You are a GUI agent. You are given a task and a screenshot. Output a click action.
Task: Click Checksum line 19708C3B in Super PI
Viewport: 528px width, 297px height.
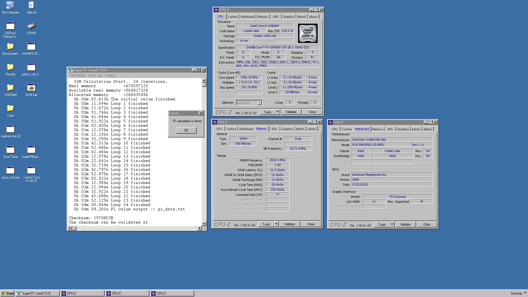point(91,218)
